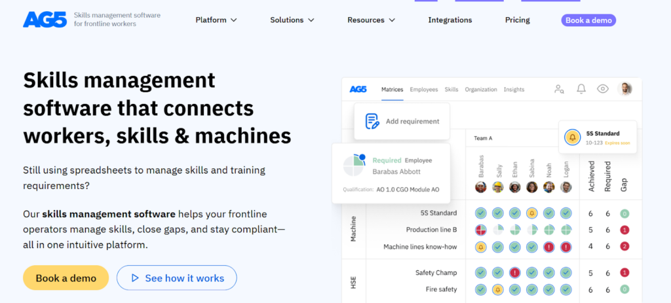Click the red alert icon in Safety Champ row
The height and width of the screenshot is (303, 671).
pyautogui.click(x=515, y=273)
